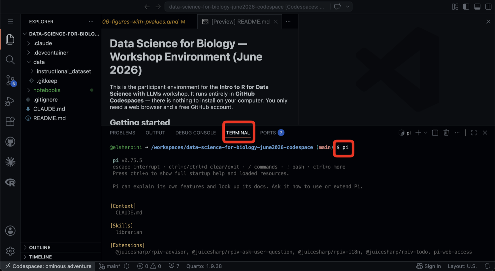Click forwarded ports indicator showing 7
The width and height of the screenshot is (495, 271).
[174, 266]
